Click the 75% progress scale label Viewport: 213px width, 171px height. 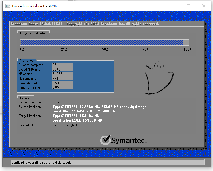(146, 49)
